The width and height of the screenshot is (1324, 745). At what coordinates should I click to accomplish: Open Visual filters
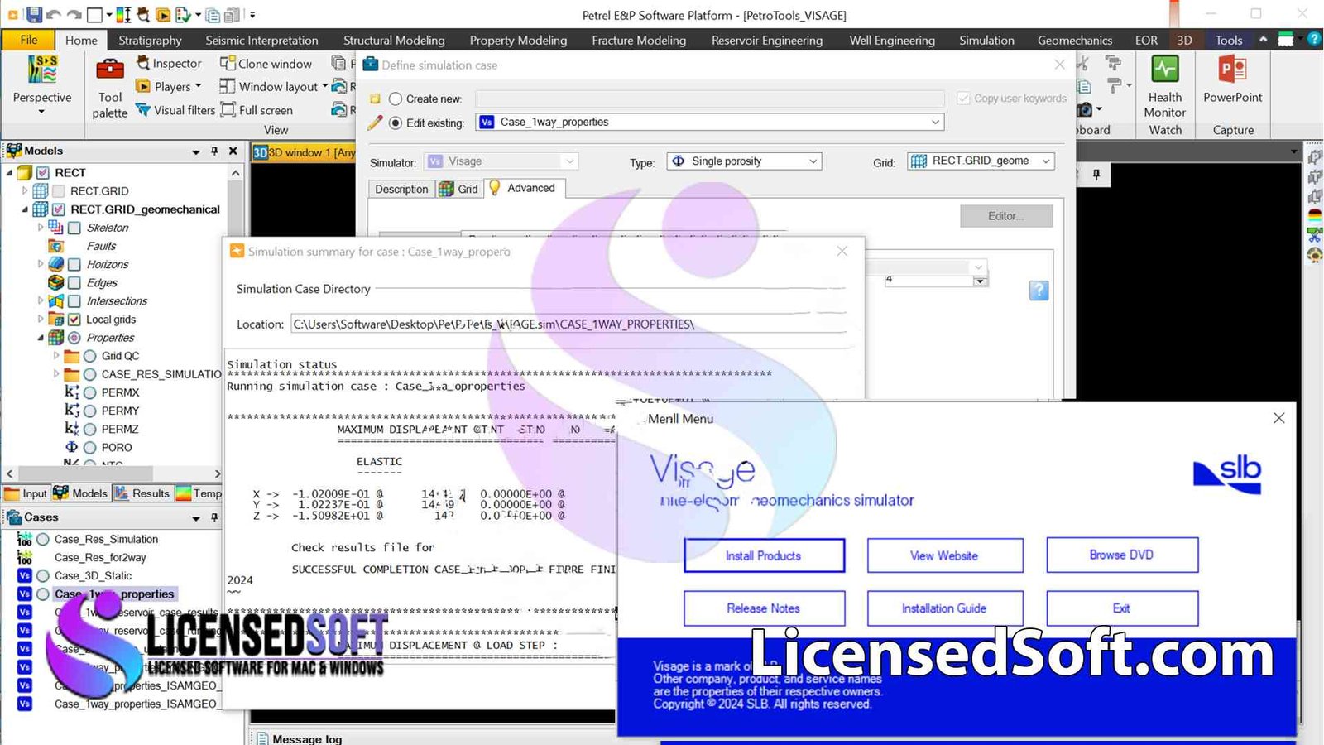click(175, 109)
